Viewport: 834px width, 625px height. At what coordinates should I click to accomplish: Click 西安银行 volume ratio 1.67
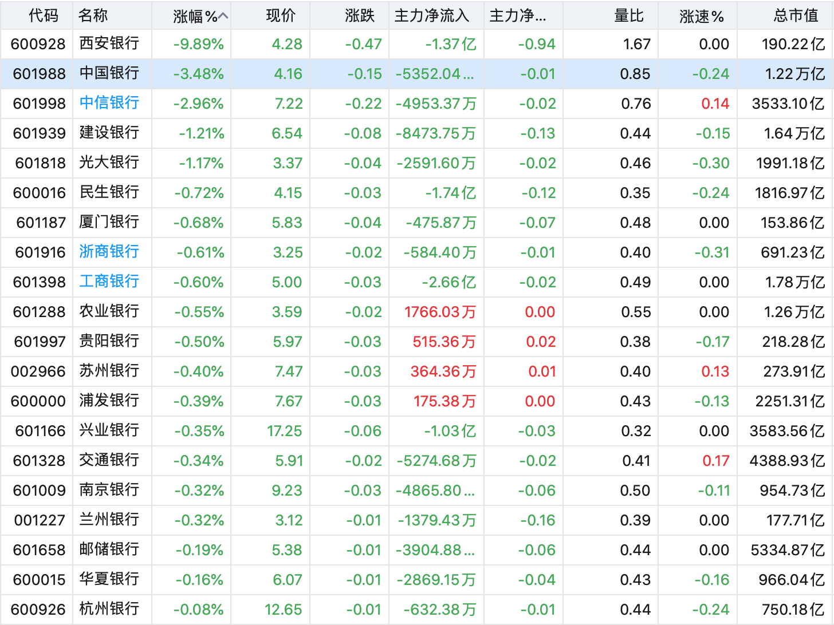637,44
